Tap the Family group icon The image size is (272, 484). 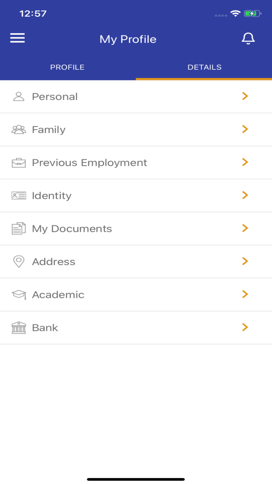coord(19,130)
